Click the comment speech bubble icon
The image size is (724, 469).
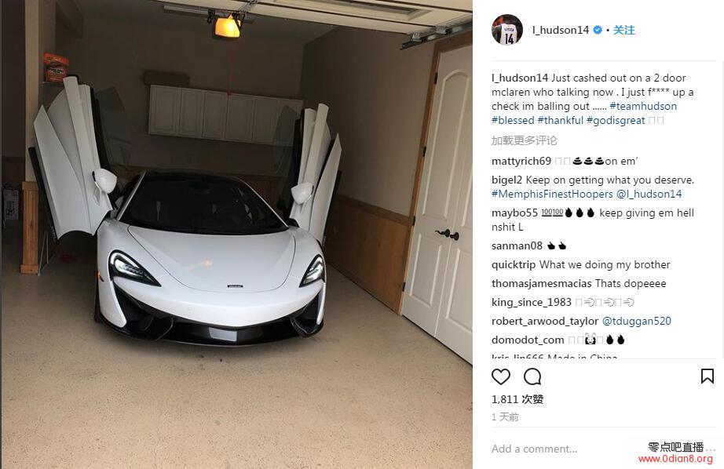coord(532,376)
